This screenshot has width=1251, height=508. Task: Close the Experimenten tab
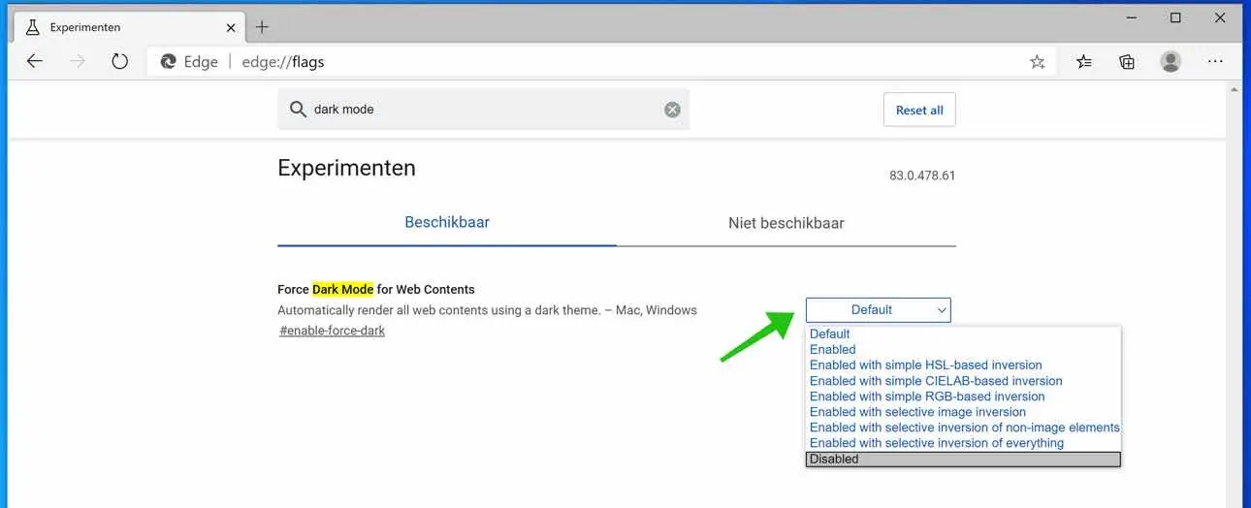pyautogui.click(x=230, y=27)
